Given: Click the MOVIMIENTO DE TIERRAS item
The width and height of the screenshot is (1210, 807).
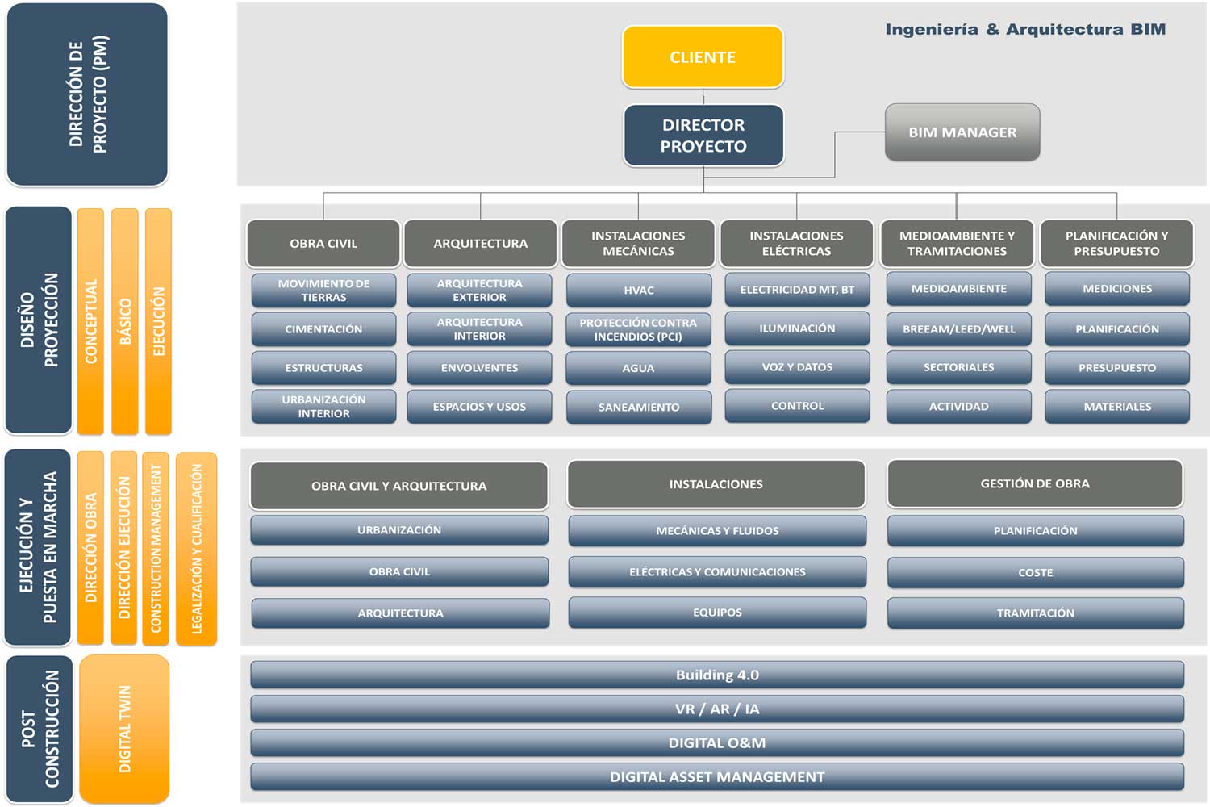Looking at the screenshot, I should (323, 291).
